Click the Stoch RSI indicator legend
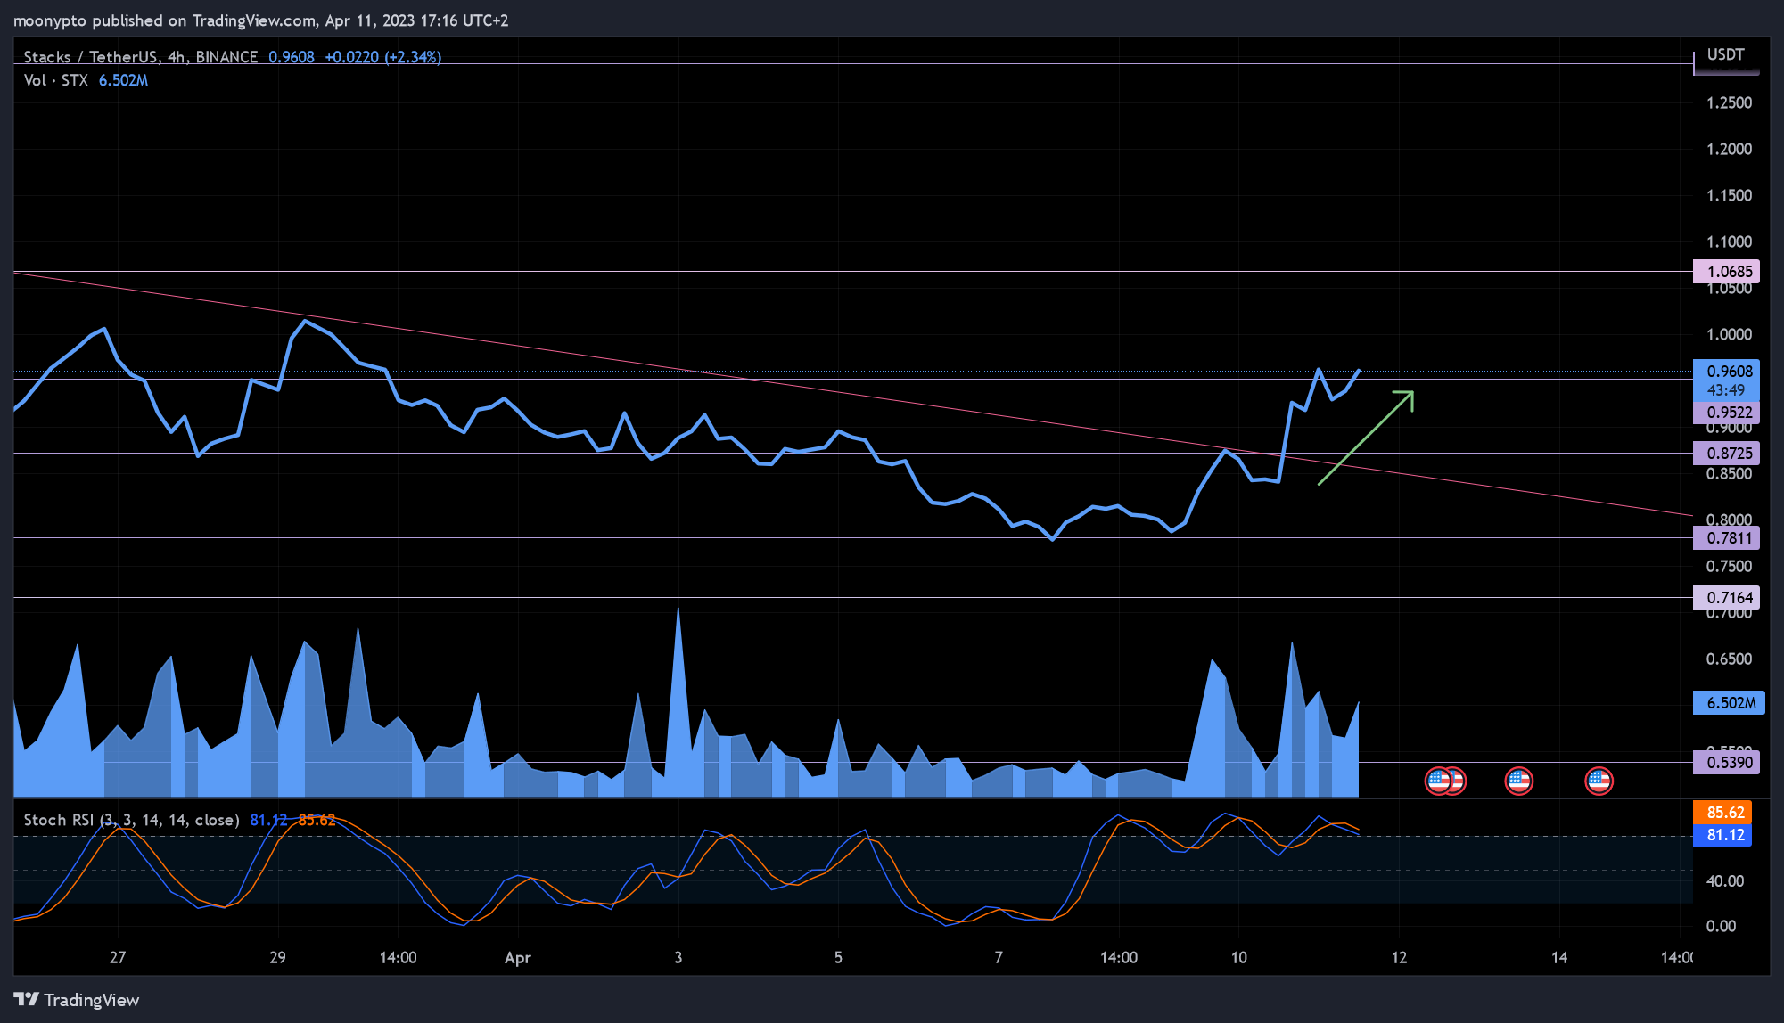This screenshot has height=1023, width=1784. pyautogui.click(x=131, y=820)
